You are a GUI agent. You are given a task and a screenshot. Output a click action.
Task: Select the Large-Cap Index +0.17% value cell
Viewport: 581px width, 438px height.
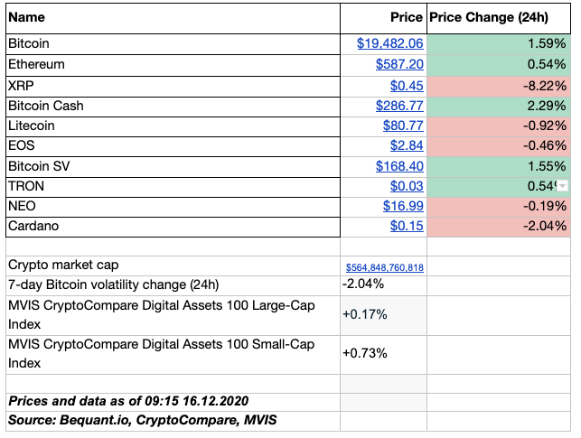382,315
